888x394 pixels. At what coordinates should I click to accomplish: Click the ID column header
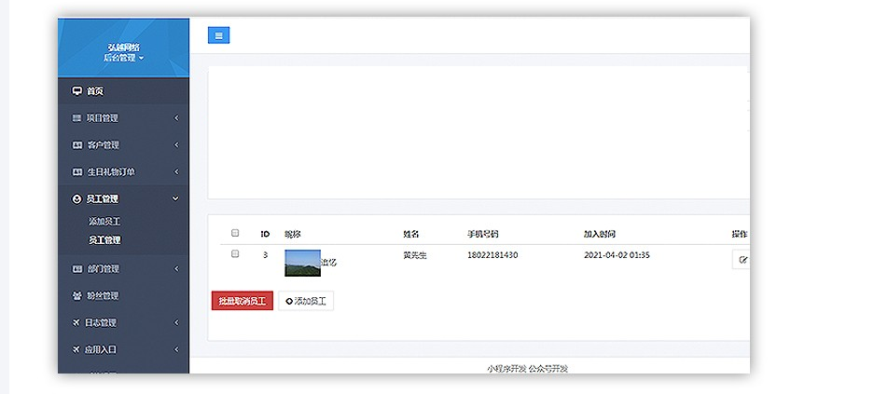(265, 234)
